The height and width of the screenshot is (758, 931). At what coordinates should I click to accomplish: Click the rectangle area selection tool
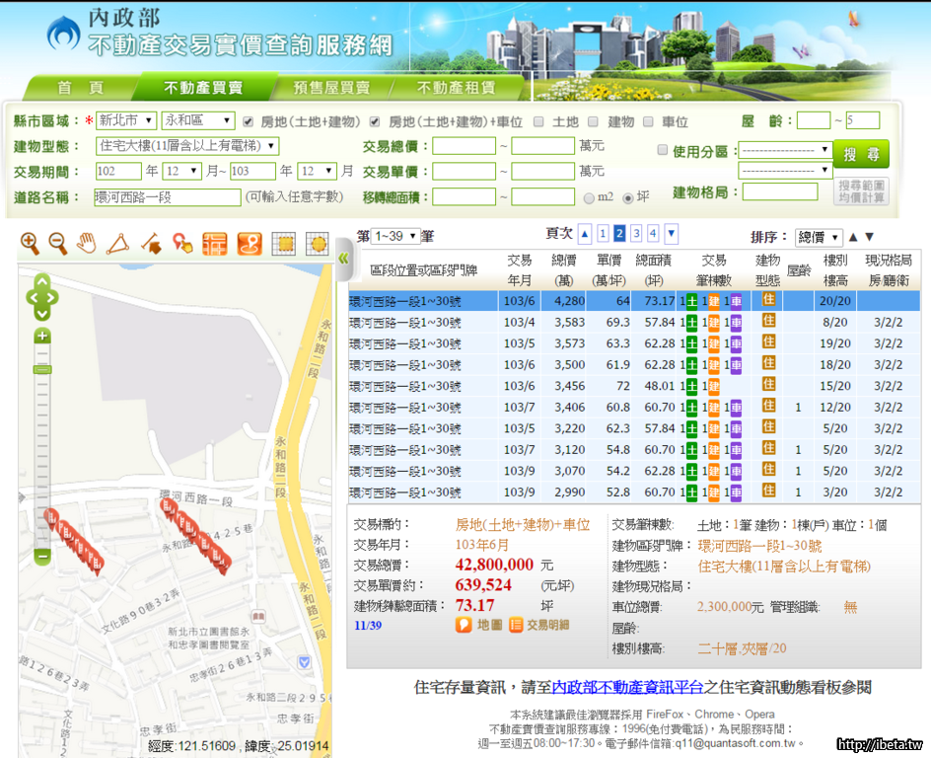pos(284,243)
